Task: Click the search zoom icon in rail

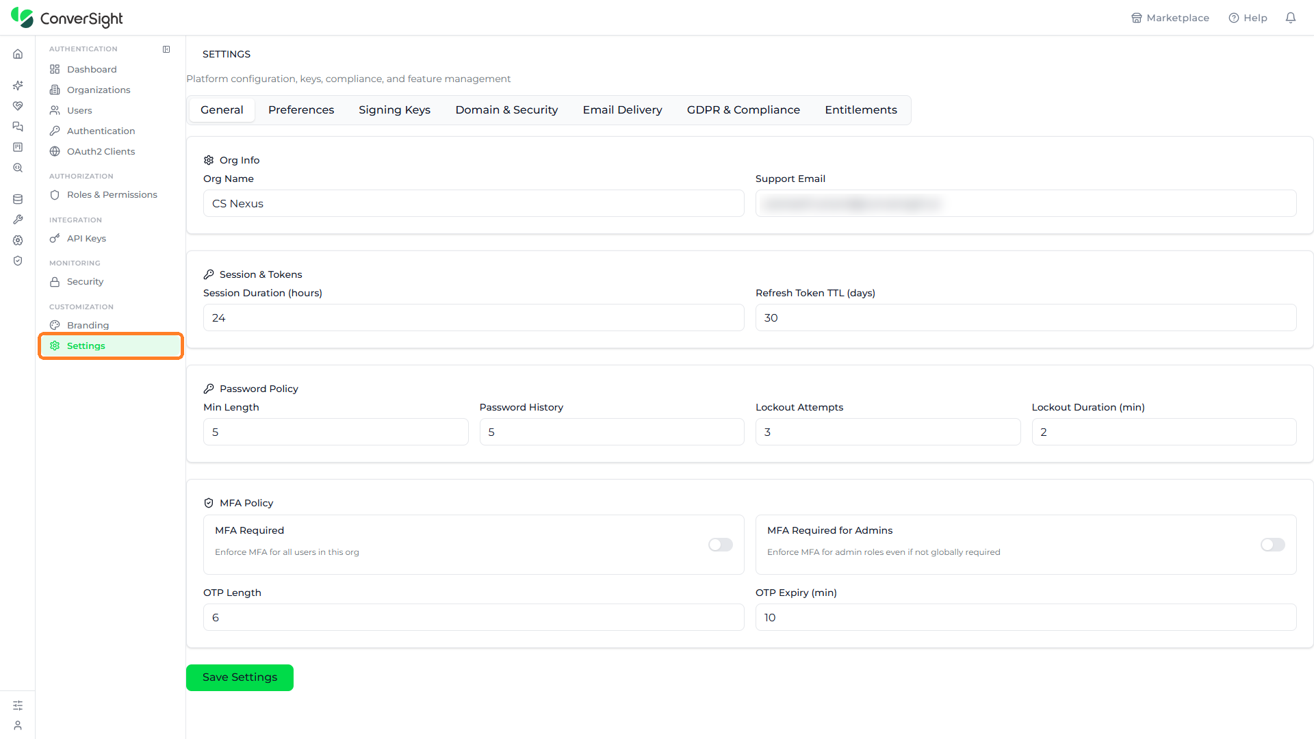Action: tap(18, 168)
